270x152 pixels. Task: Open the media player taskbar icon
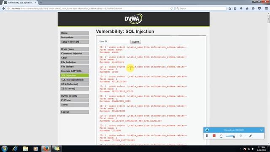35,149
